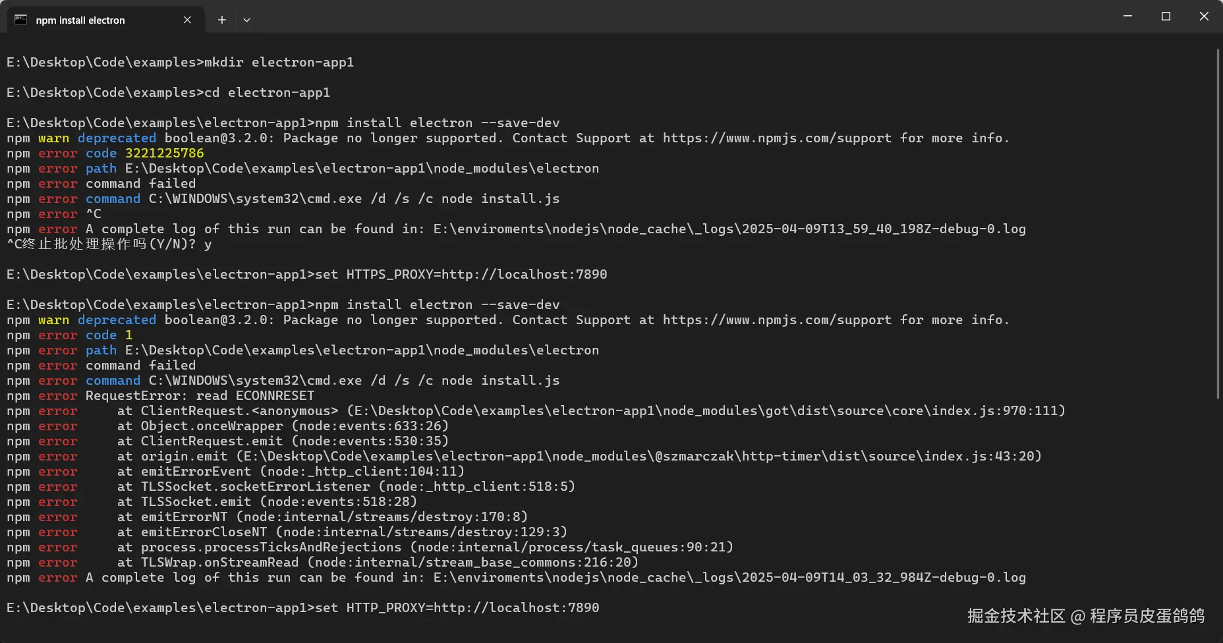Click the vertical scrollbar thumb

[x=1218, y=224]
